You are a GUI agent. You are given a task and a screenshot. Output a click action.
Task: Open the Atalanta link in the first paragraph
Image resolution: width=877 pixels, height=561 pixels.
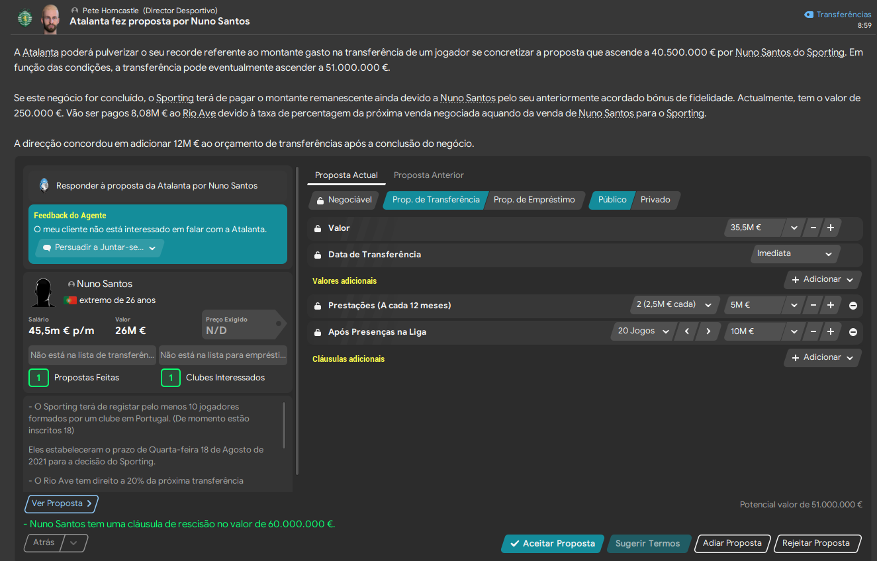tap(40, 52)
